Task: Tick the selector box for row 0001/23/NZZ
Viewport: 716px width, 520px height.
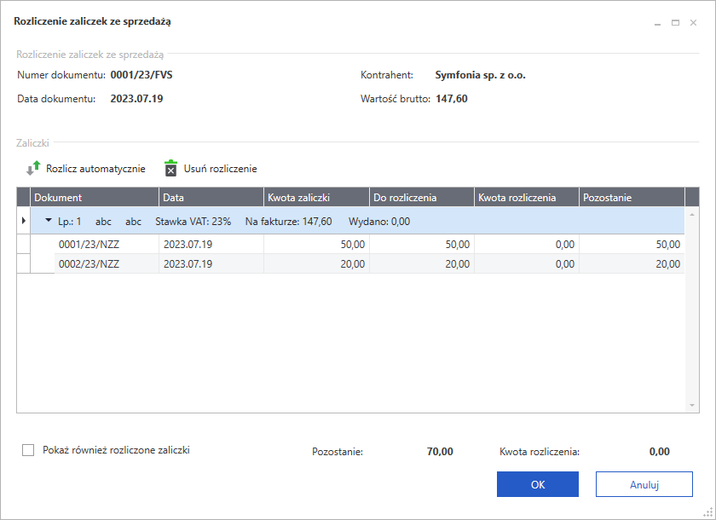Action: click(x=43, y=244)
